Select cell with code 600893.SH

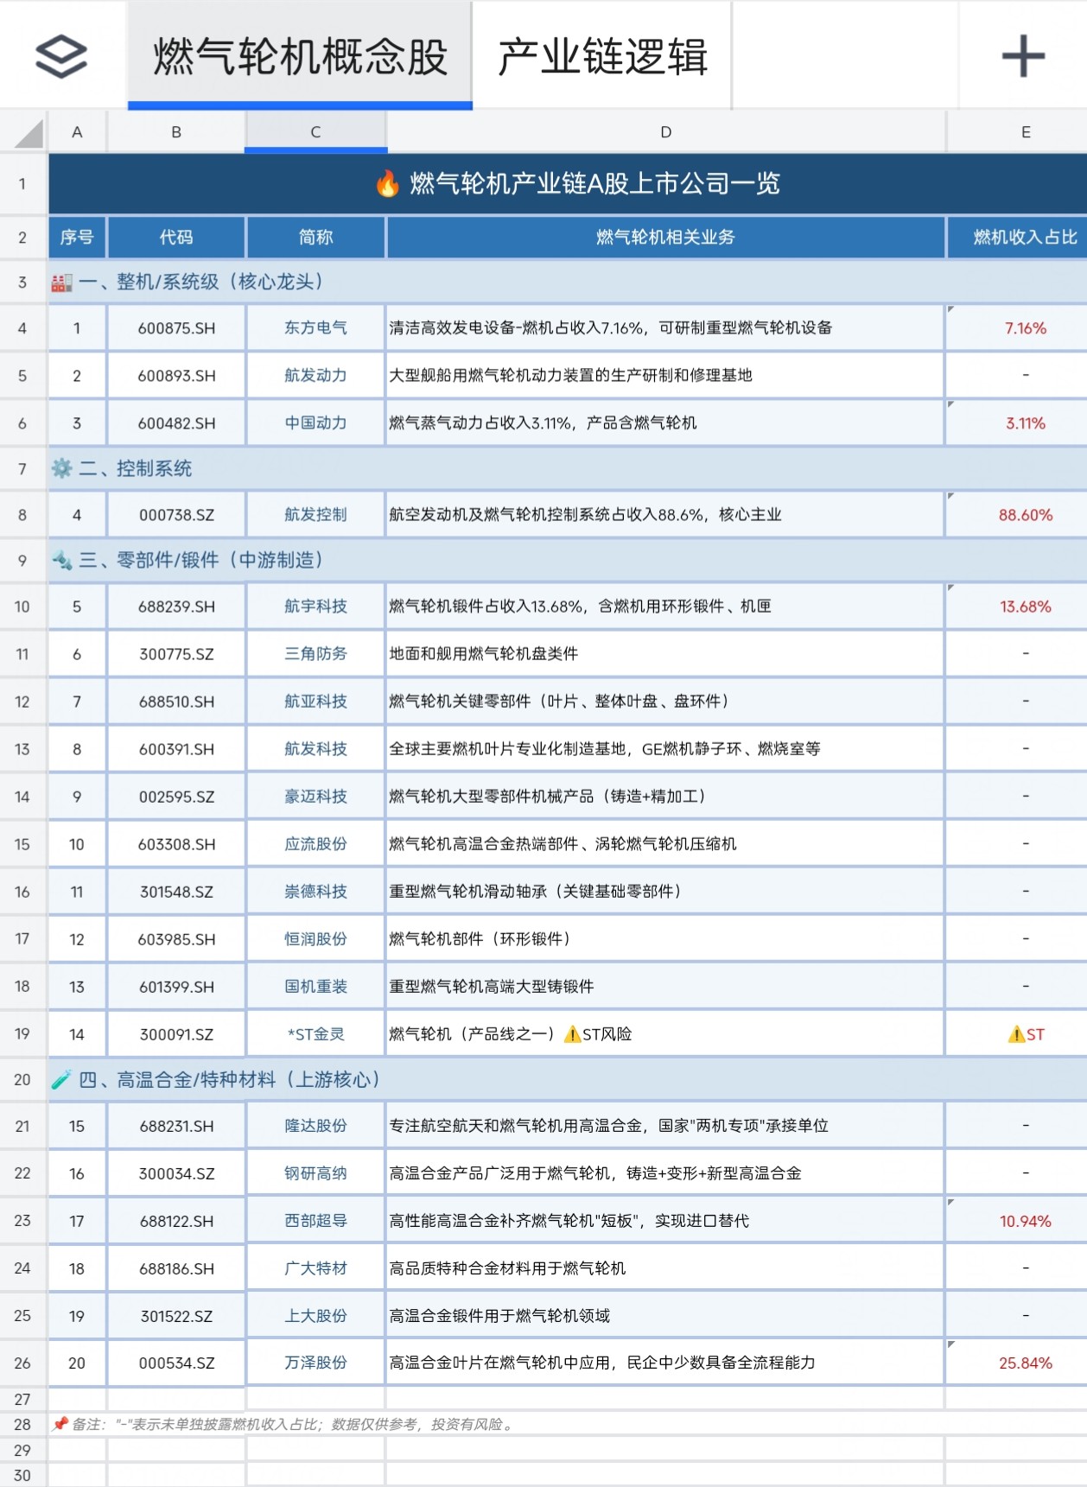point(176,376)
